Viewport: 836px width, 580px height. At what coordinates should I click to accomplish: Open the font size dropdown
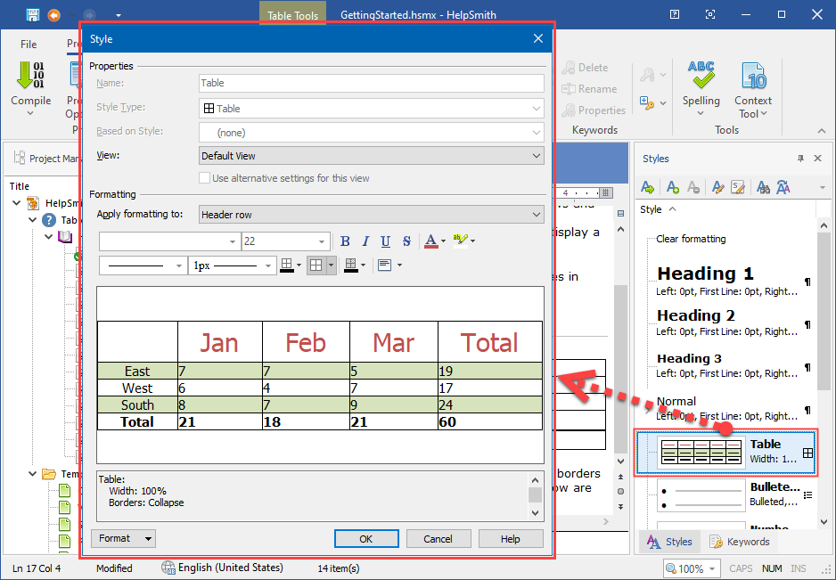pyautogui.click(x=323, y=241)
